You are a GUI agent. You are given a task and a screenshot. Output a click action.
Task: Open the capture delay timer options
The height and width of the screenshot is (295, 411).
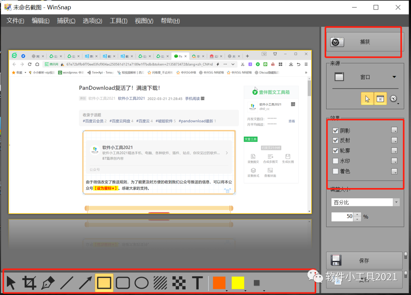coord(394,99)
